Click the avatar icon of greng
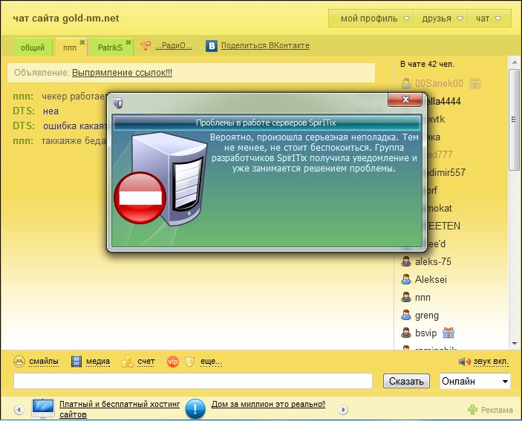This screenshot has height=421, width=522. click(406, 315)
